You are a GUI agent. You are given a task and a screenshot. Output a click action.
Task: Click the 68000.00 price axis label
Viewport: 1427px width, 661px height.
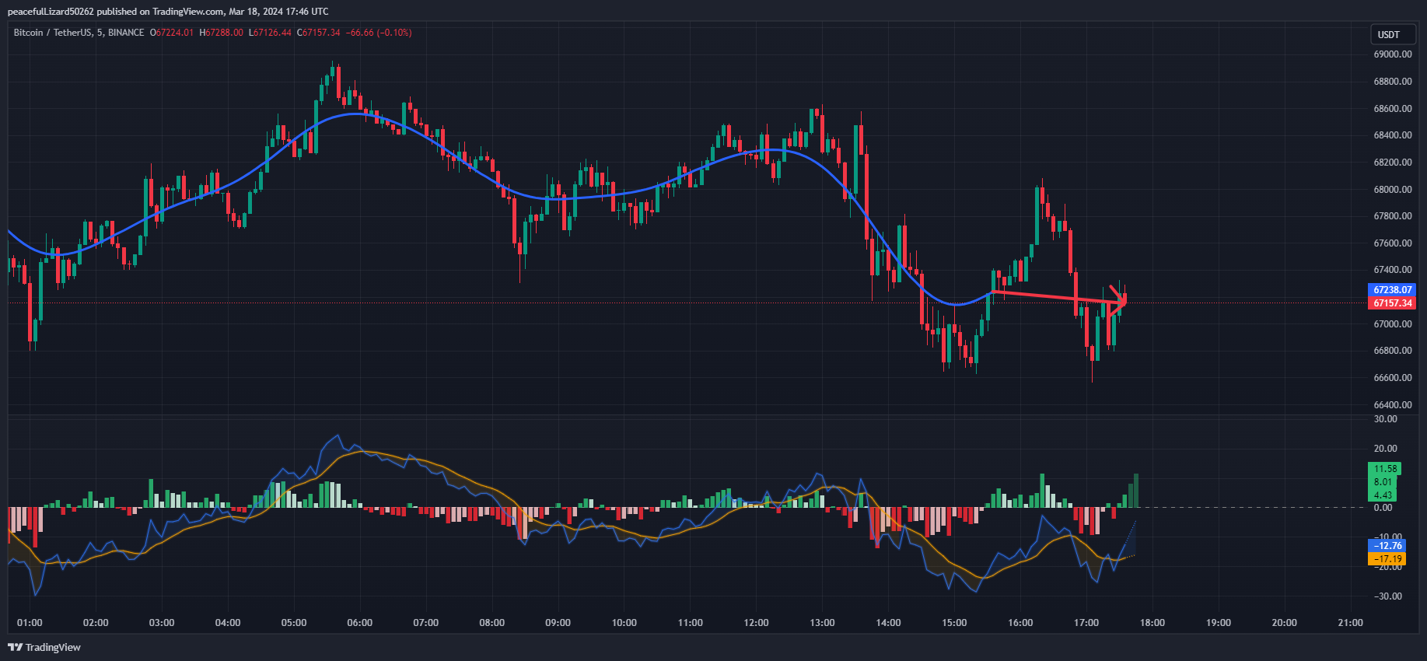[x=1393, y=190]
